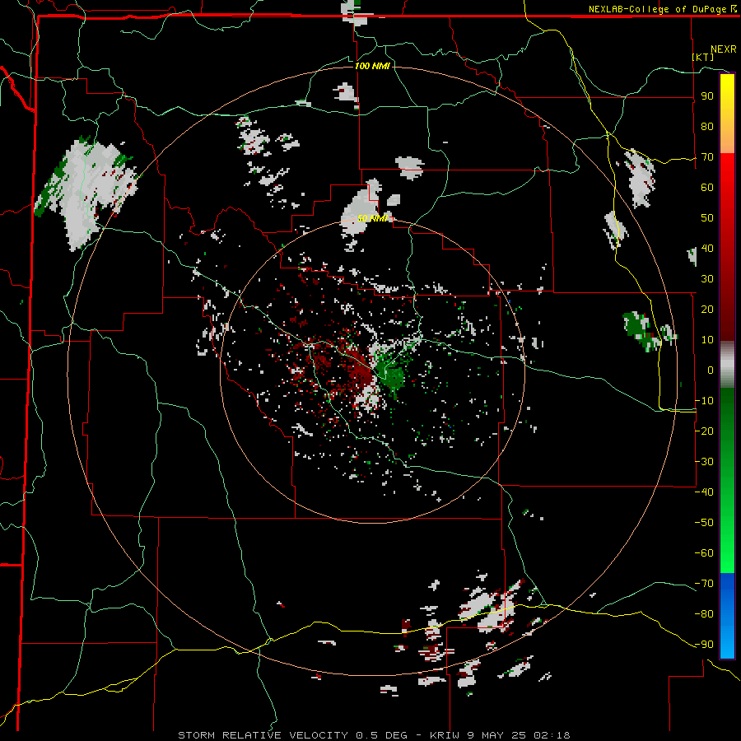Select the 80 value on velocity scale
Screen dimensions: 741x741
point(707,126)
